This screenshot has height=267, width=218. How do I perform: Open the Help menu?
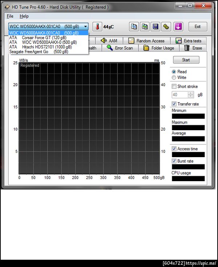24,16
